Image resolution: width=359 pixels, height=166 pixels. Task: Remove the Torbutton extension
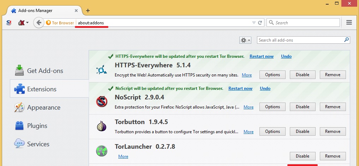click(x=333, y=131)
